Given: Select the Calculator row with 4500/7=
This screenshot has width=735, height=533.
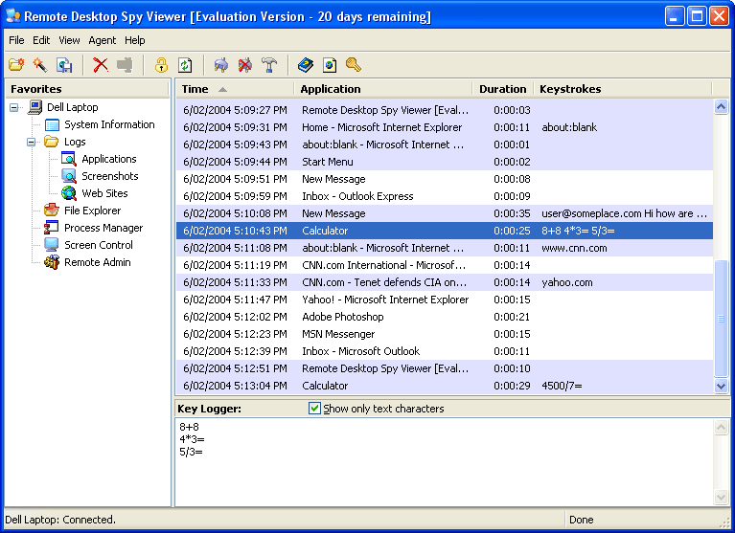Looking at the screenshot, I should pos(445,386).
